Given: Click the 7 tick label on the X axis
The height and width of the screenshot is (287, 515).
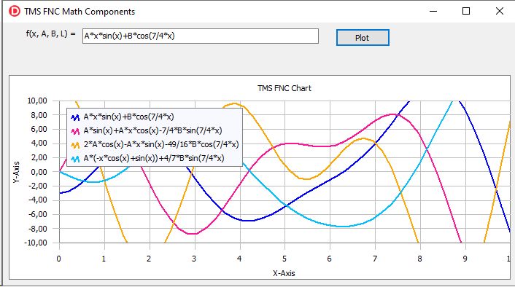Looking at the screenshot, I should tap(375, 259).
